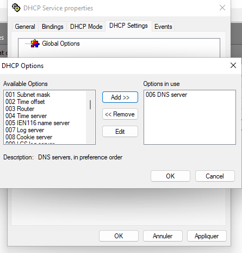
Task: Select 007 Log server option
Action: (25, 130)
